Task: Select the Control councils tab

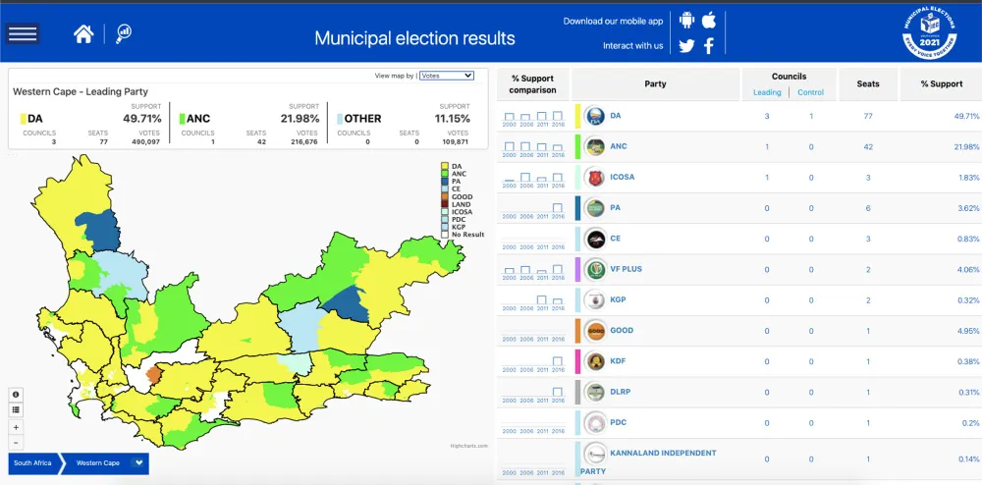Action: (x=810, y=92)
